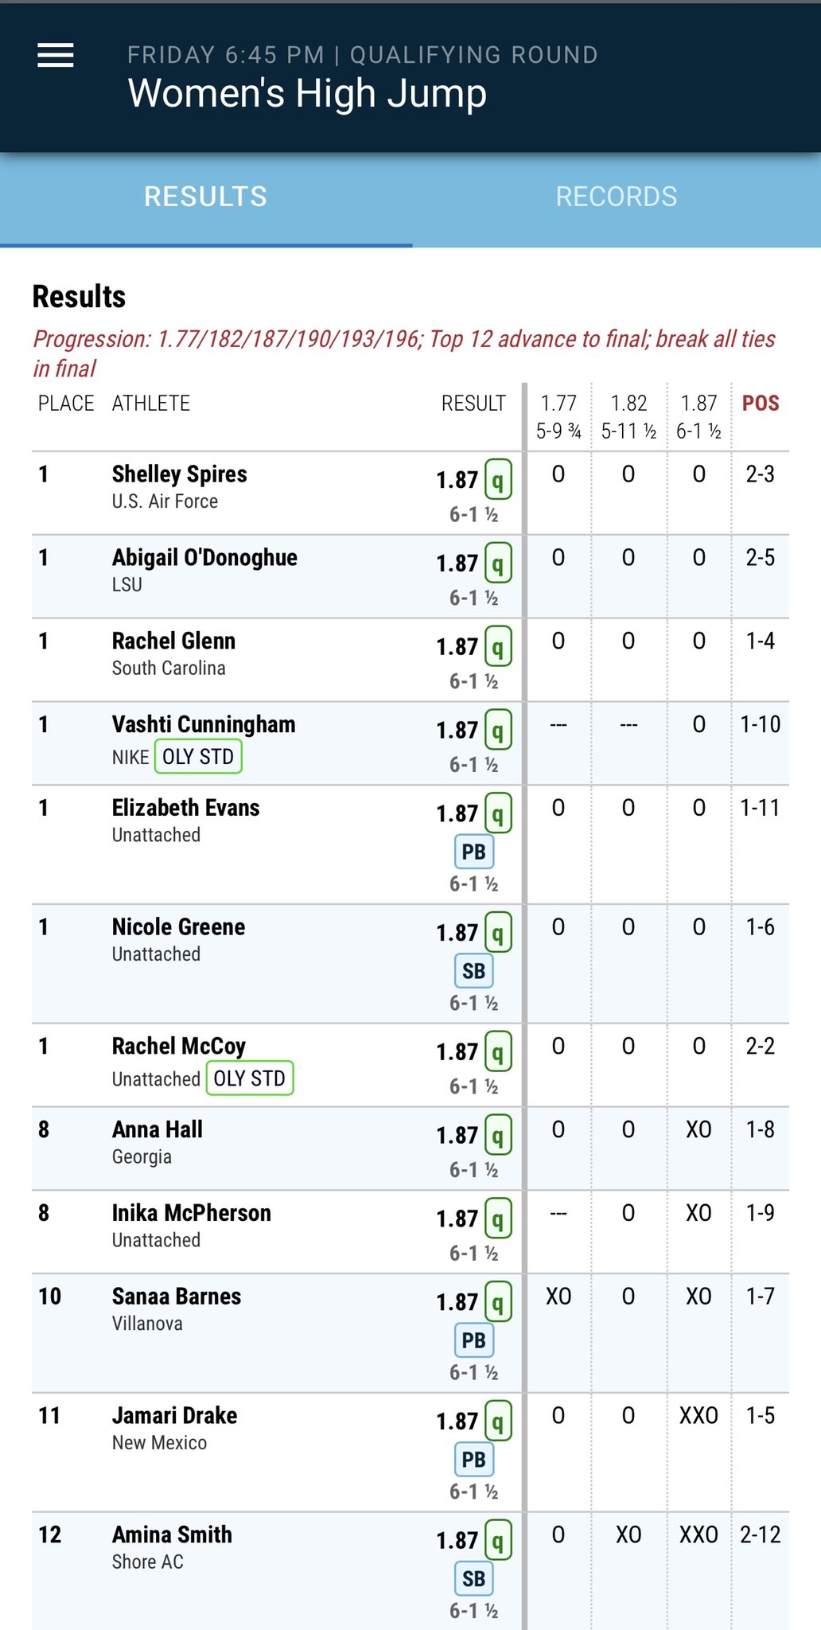Click the q badge beside Anna Hall

pos(498,1136)
